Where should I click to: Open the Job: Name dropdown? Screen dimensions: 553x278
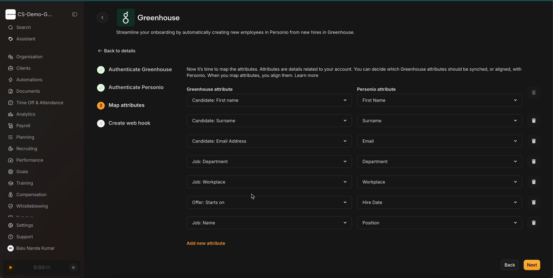click(269, 223)
